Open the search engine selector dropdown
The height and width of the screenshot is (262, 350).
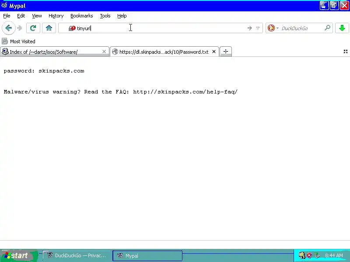pos(277,28)
